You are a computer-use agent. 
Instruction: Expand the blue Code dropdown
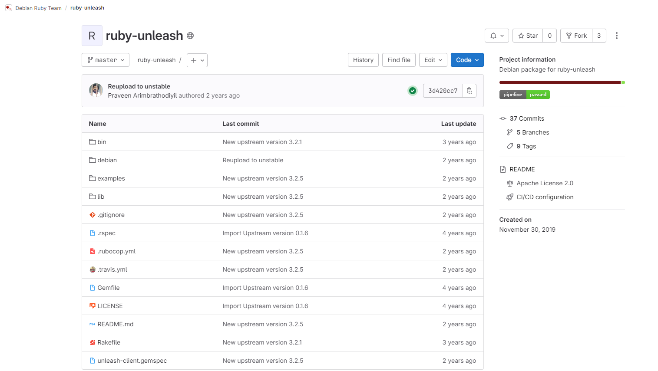click(x=467, y=60)
